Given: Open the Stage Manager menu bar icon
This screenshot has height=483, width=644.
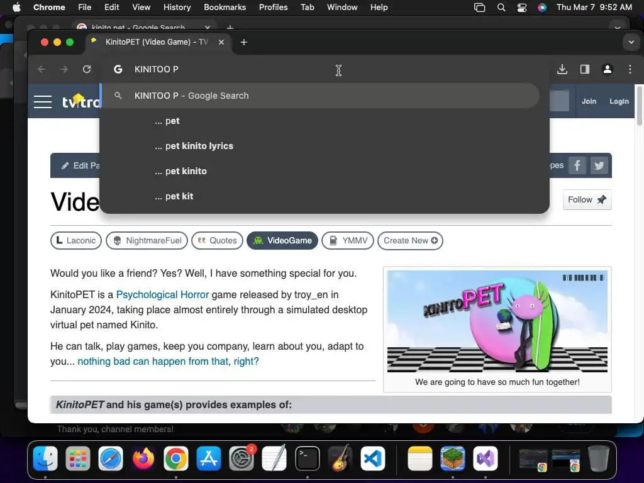Looking at the screenshot, I should point(479,8).
